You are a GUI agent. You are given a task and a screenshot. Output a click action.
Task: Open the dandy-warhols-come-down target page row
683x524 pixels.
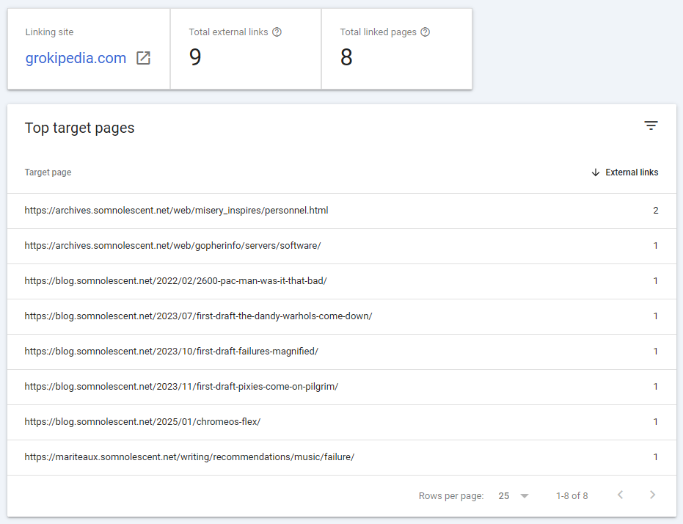(198, 316)
